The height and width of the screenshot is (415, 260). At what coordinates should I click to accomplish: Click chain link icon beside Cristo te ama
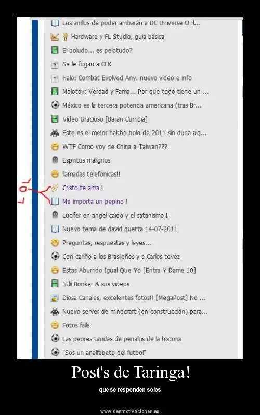coord(55,188)
